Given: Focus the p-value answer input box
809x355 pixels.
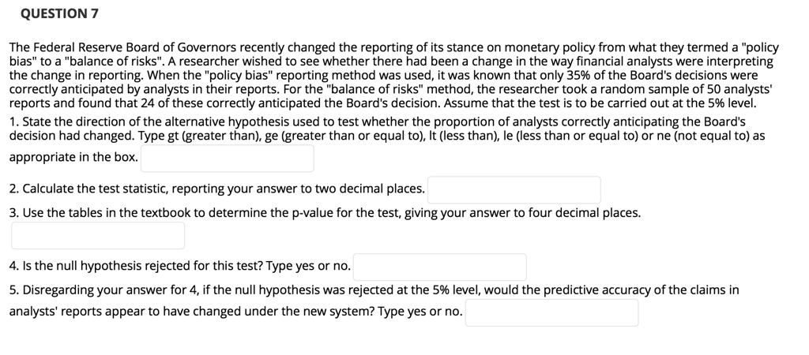Looking at the screenshot, I should coord(98,235).
